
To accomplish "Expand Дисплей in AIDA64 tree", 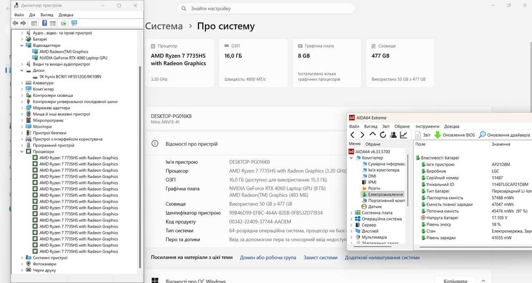I will tap(352, 231).
